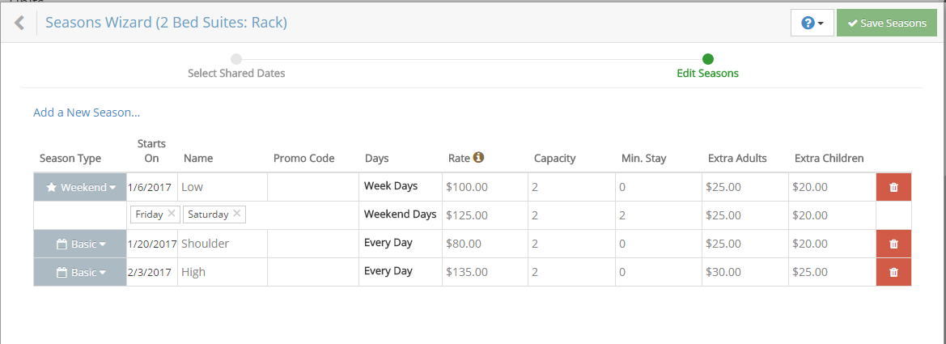Click the Low season name field

(222, 187)
